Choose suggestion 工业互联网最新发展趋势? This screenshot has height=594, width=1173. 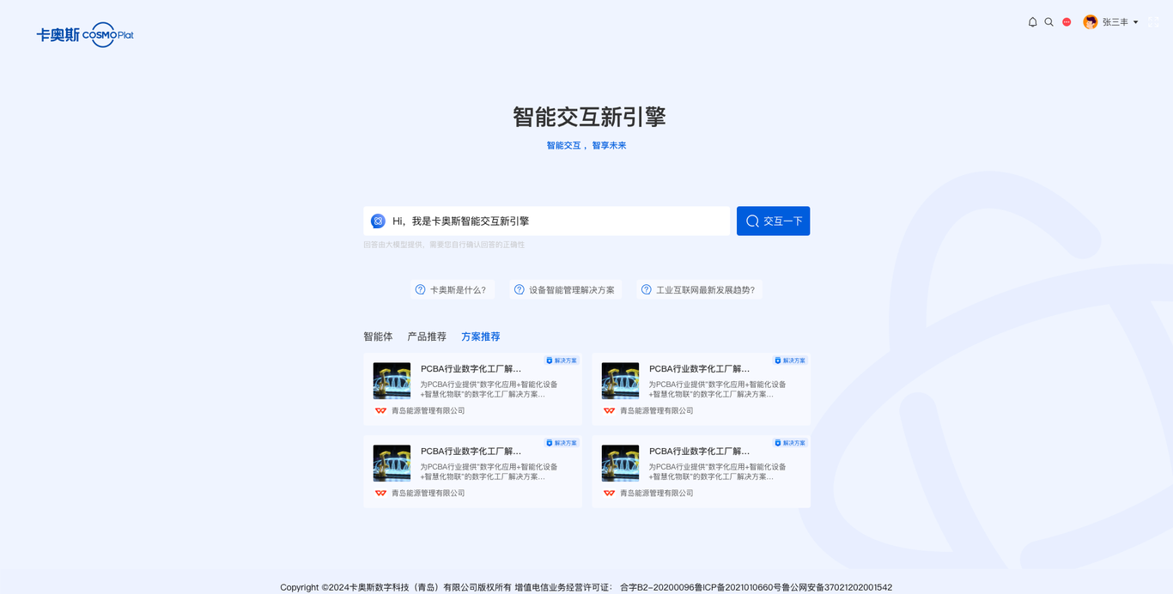699,290
